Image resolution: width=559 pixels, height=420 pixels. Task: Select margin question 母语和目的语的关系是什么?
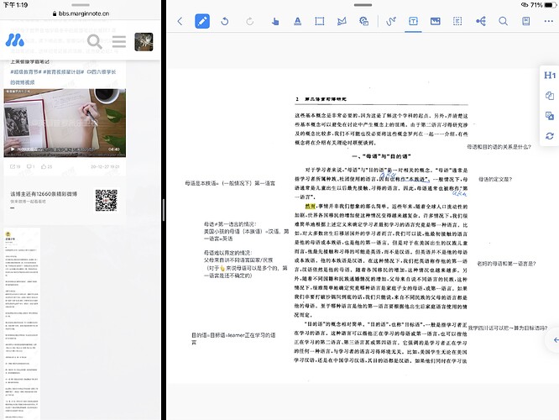point(499,147)
